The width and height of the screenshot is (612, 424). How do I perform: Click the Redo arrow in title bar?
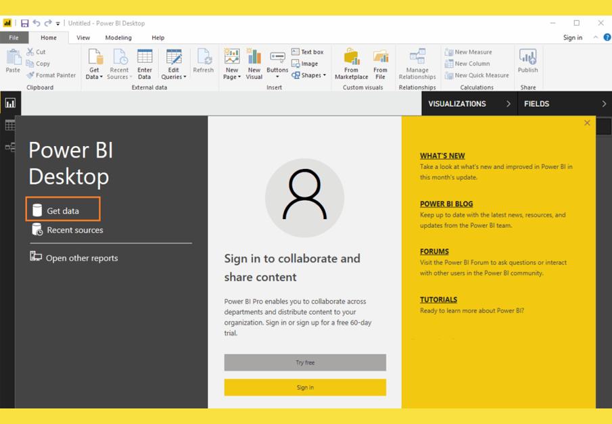48,23
